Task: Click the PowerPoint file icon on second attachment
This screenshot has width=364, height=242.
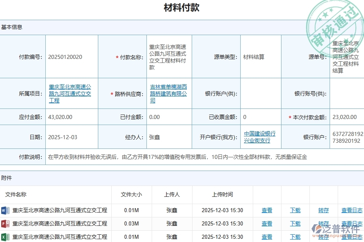Action: [x=6, y=223]
